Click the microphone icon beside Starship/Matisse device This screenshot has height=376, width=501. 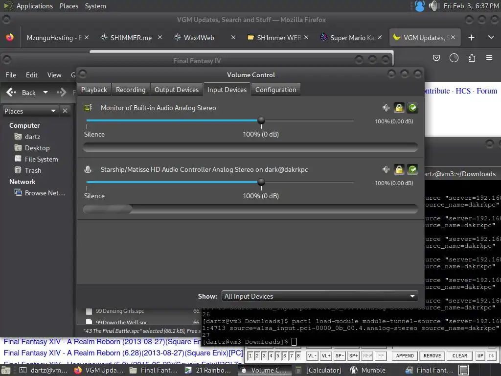pyautogui.click(x=88, y=169)
